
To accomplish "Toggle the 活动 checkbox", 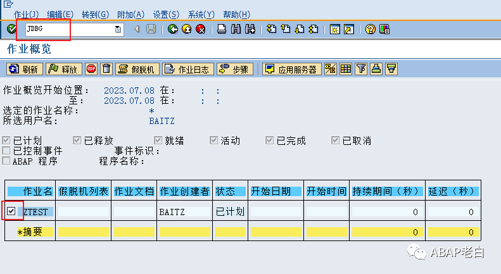I will [x=213, y=140].
